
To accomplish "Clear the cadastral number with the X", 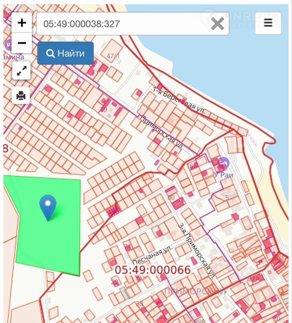I will point(217,24).
